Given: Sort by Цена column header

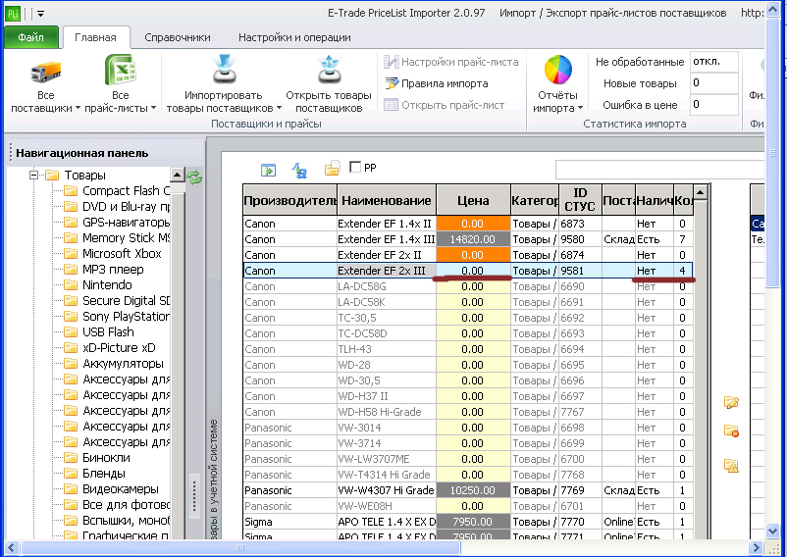Looking at the screenshot, I should tap(473, 200).
